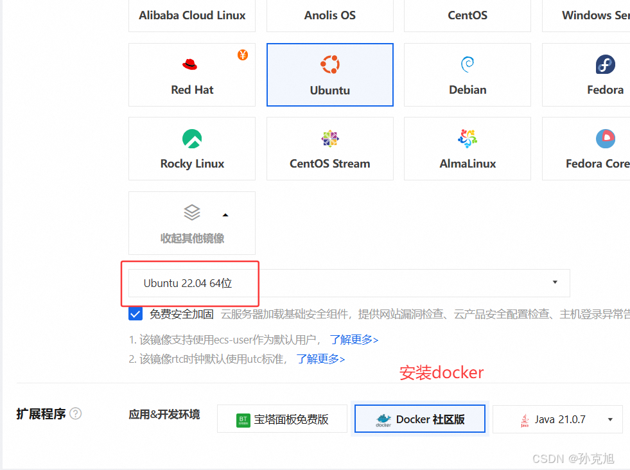Click the stacked layers icon above 收起其他镜像
The image size is (630, 470).
192,213
